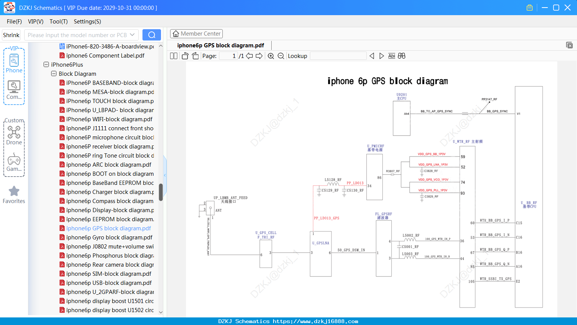Screen dimensions: 577x325
Task: Click PDF icon beside iphone6p Gyro block diagram
Action: pos(62,237)
